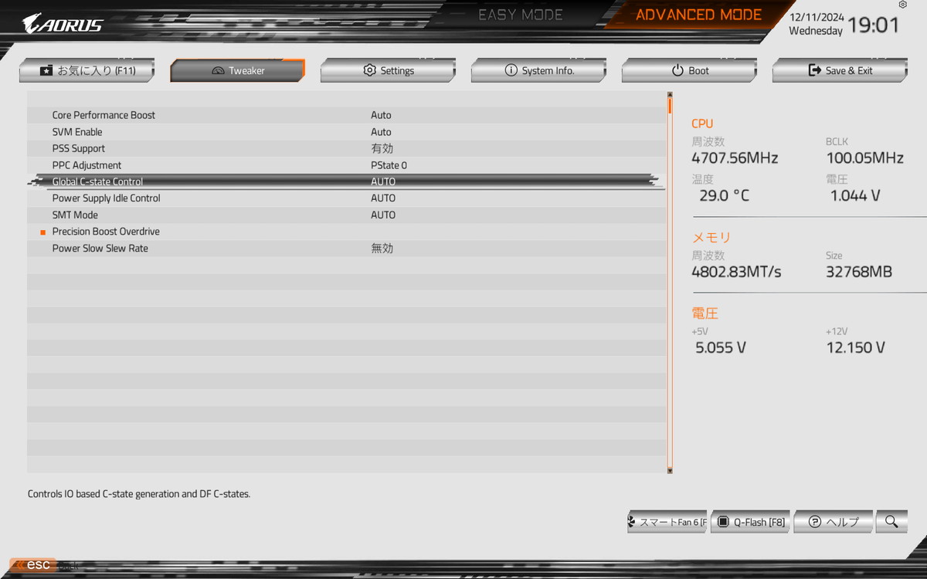Image resolution: width=927 pixels, height=579 pixels.
Task: Click the gauge icon on Tweaker tab
Action: [218, 71]
